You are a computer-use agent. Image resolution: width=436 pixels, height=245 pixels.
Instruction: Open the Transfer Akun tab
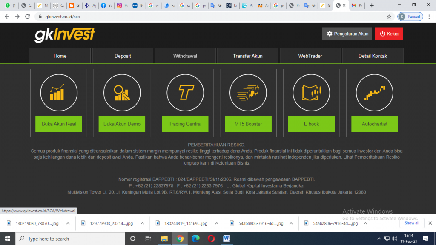click(247, 56)
